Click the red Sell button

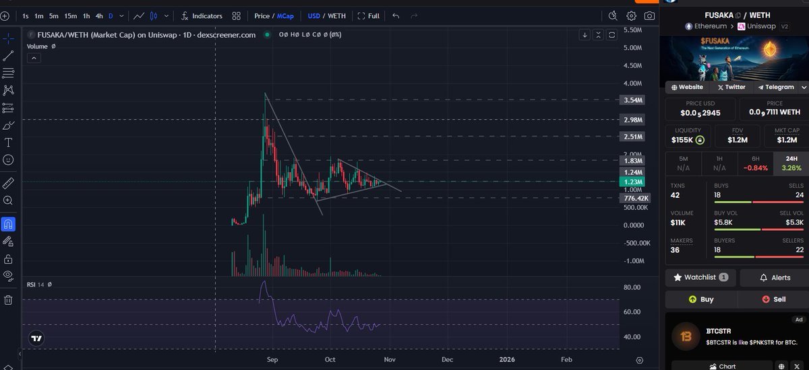[x=773, y=299]
